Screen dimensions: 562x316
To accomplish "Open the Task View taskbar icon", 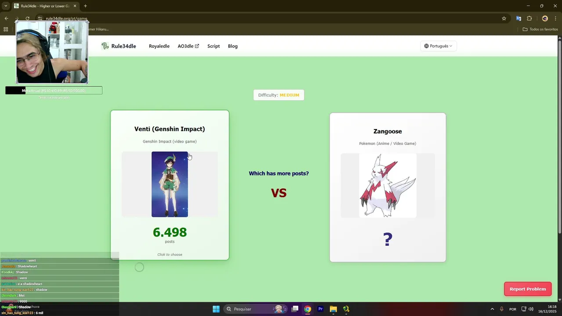I will pyautogui.click(x=295, y=309).
